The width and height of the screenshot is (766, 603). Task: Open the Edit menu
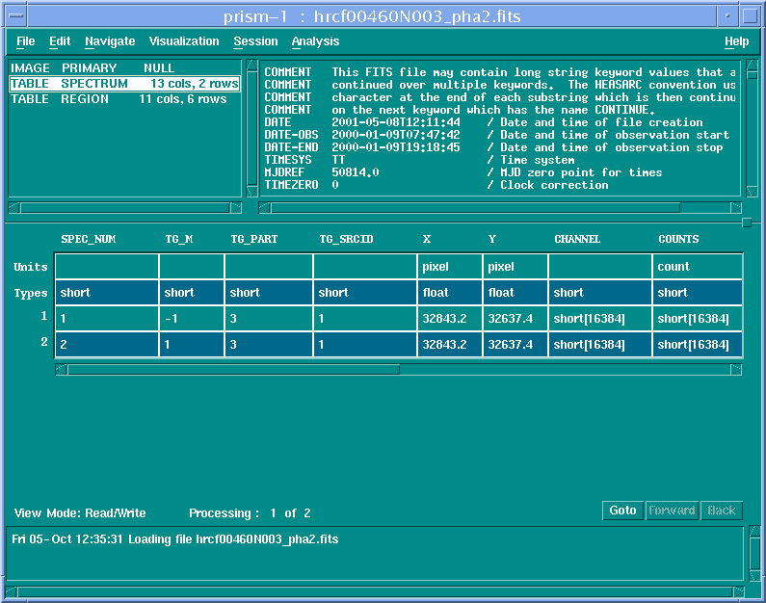[60, 41]
